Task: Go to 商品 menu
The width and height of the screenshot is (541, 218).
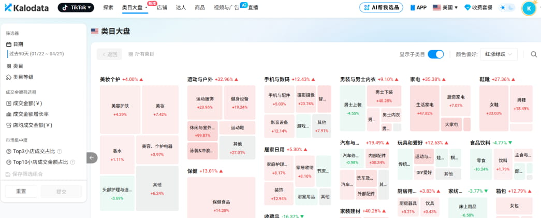Action: pyautogui.click(x=200, y=7)
